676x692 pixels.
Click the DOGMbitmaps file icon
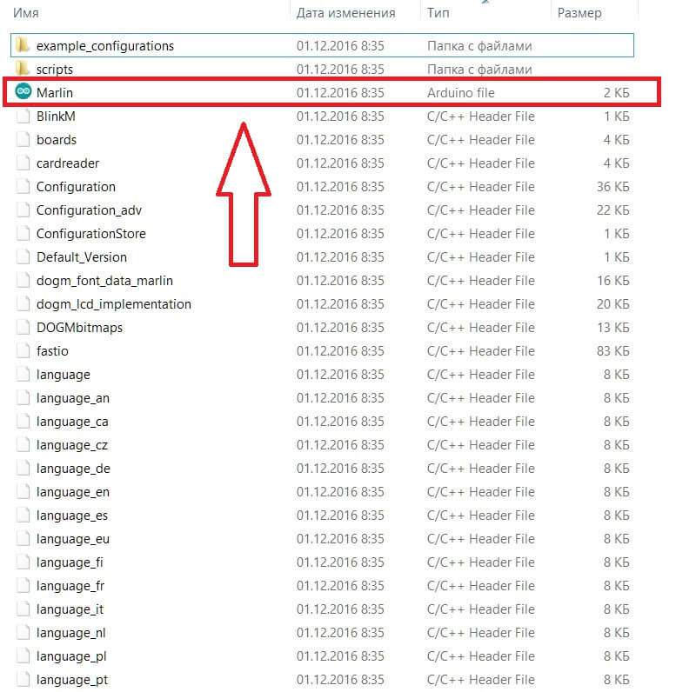23,328
